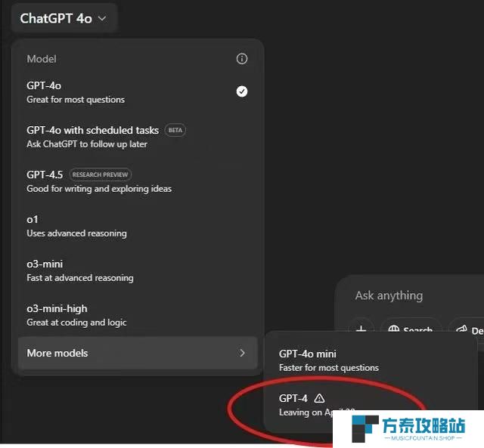The height and width of the screenshot is (448, 484).
Task: Expand the More models submenu arrow
Action: [242, 353]
